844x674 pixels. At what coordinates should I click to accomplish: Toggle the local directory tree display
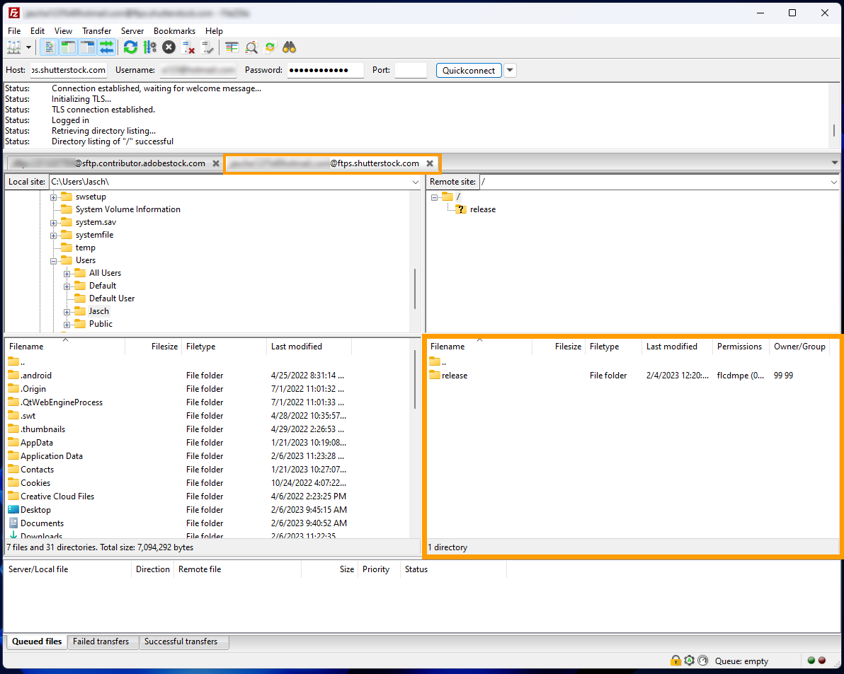(68, 47)
